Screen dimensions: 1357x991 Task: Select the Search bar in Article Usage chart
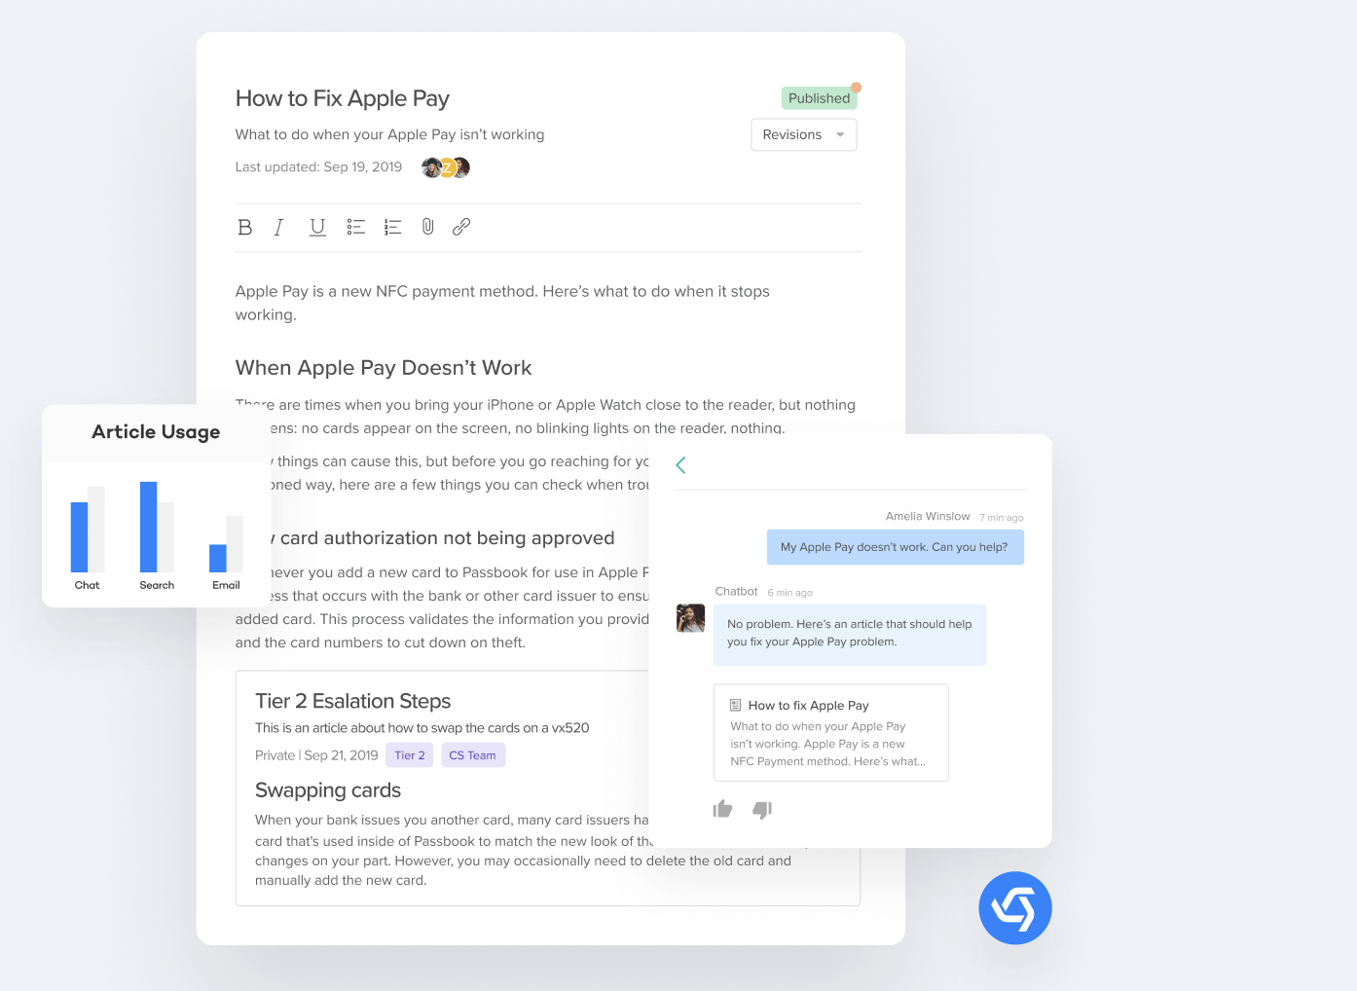[148, 527]
